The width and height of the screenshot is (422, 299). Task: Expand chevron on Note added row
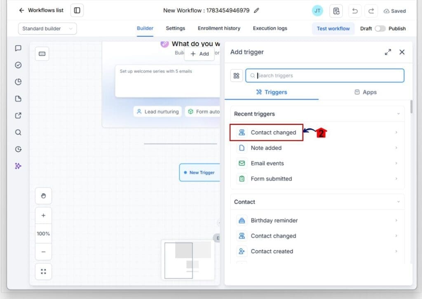point(396,148)
